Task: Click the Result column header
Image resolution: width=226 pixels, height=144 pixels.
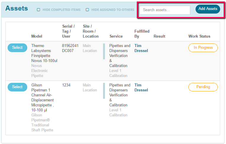Action: point(159,36)
